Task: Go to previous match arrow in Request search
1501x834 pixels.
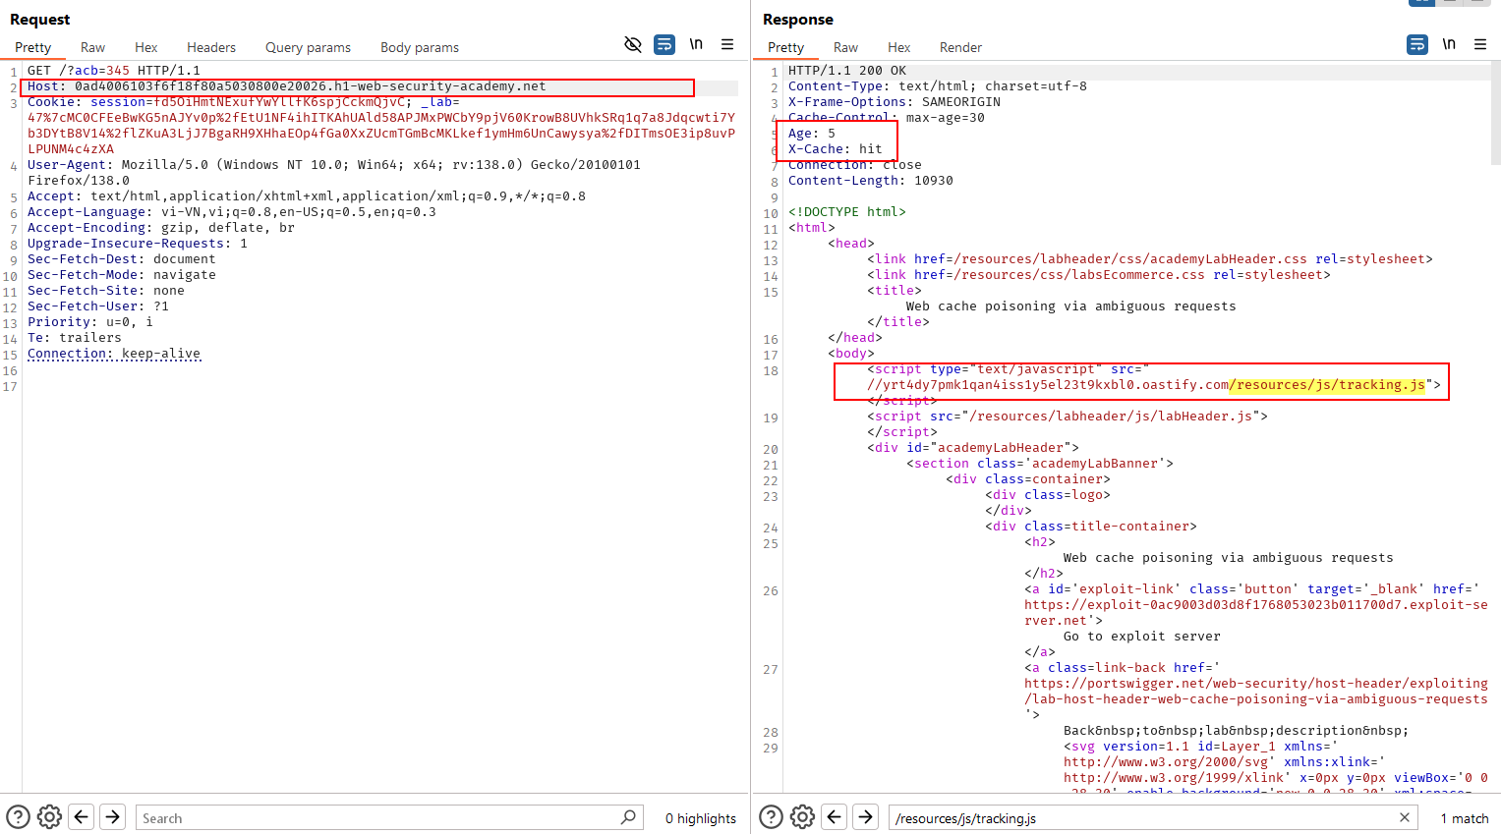Action: pos(82,817)
